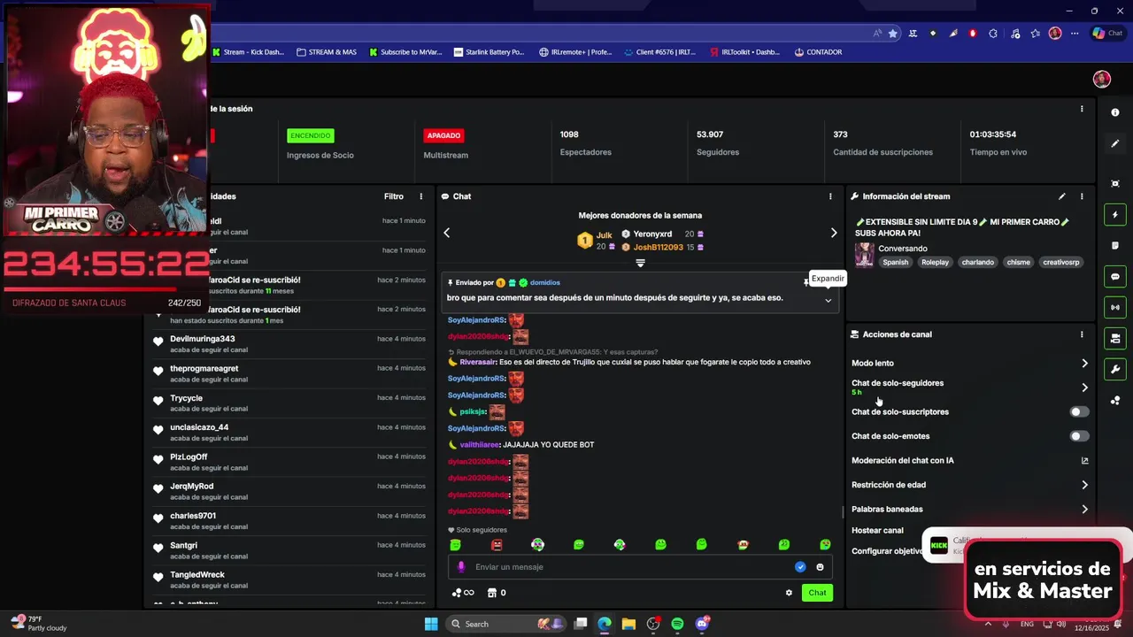Expand Modo lento options
Screen dimensions: 1133x637
pyautogui.click(x=1084, y=364)
